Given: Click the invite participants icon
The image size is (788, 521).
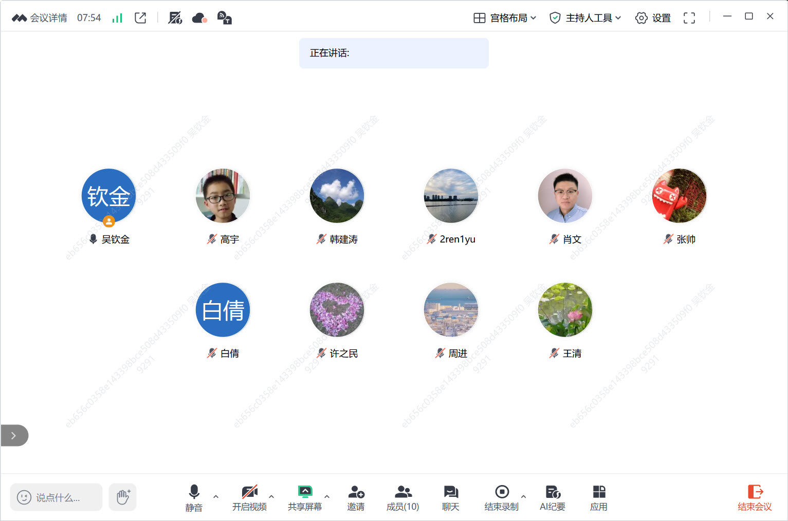Looking at the screenshot, I should pos(356,497).
